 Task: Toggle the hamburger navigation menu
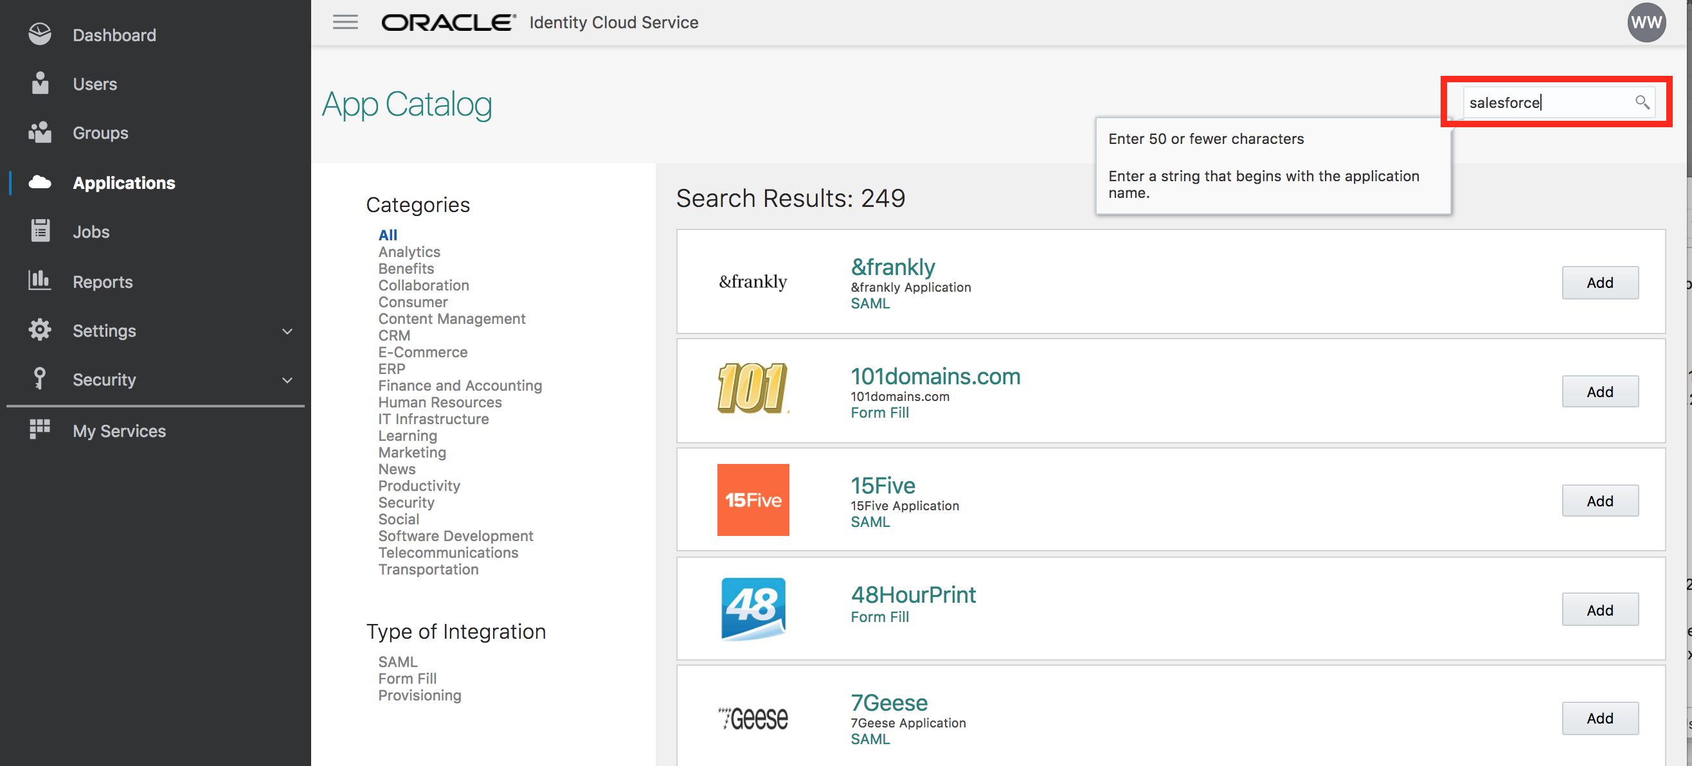345,22
